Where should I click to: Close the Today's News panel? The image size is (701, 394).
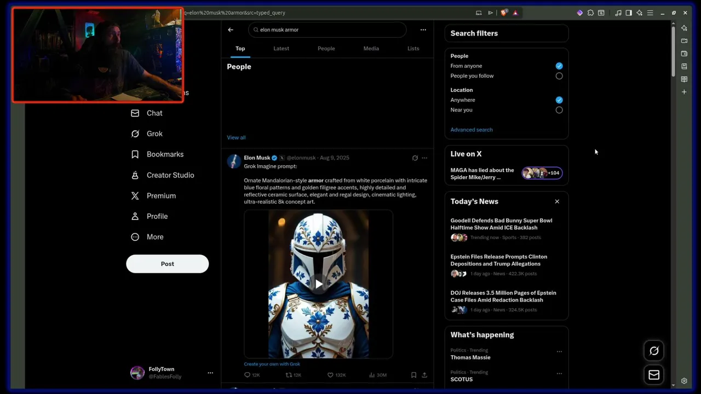[x=557, y=201]
